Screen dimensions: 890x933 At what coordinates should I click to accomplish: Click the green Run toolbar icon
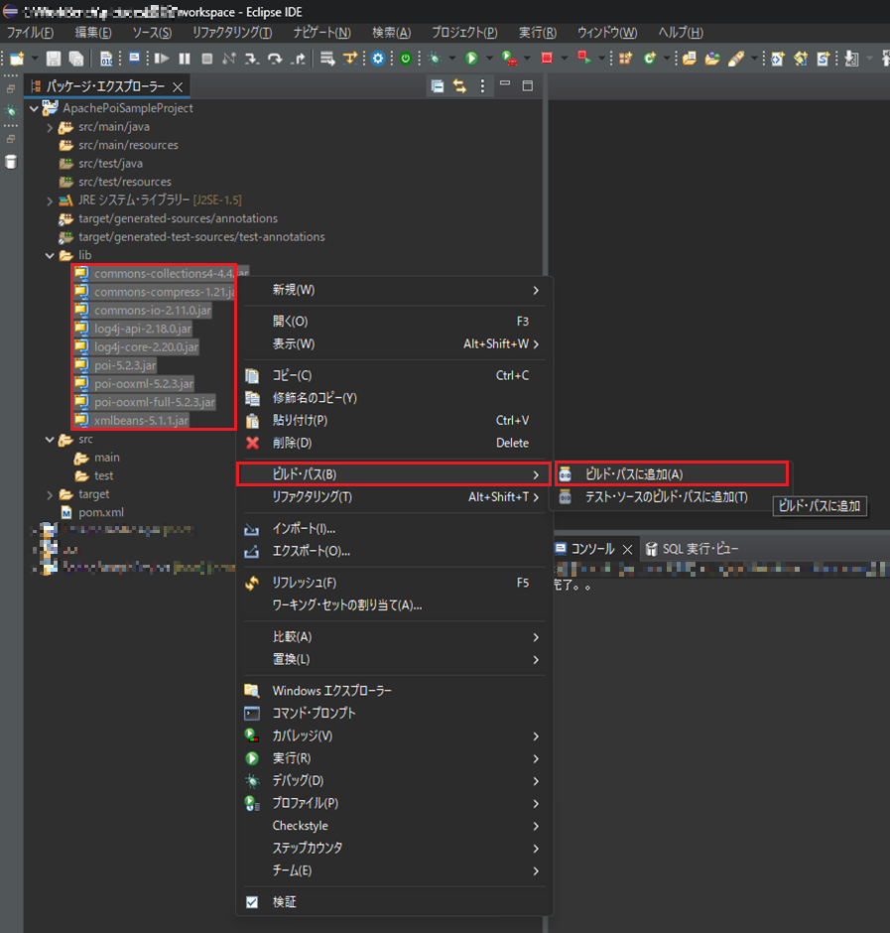point(471,59)
